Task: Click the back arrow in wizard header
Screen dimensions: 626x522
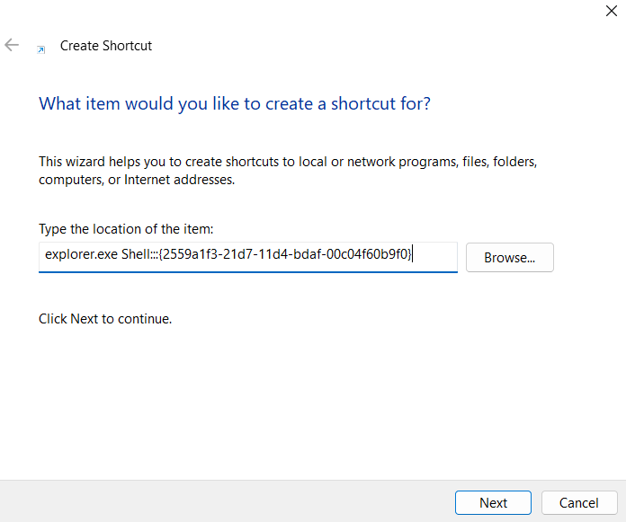Action: pyautogui.click(x=12, y=45)
